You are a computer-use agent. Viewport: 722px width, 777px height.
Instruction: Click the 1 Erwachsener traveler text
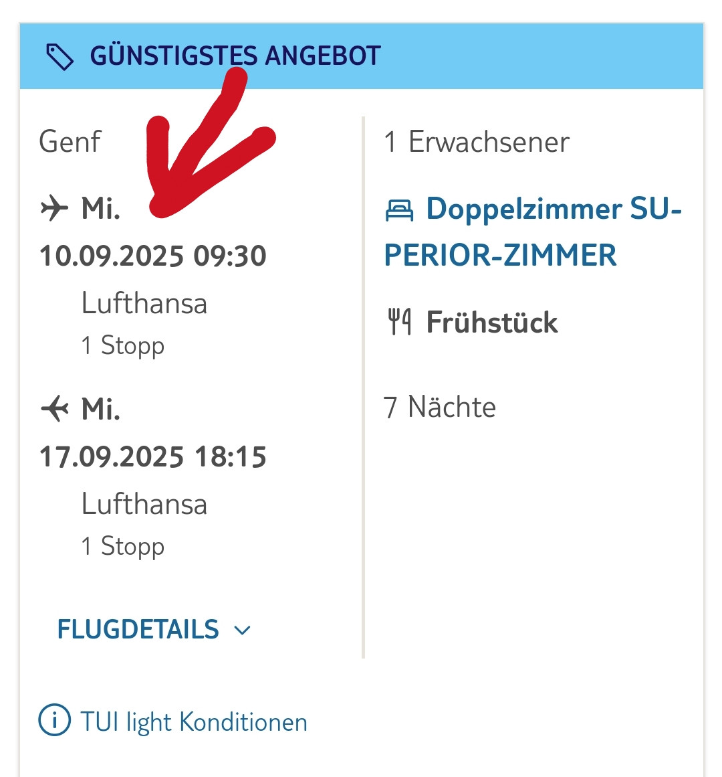click(477, 142)
